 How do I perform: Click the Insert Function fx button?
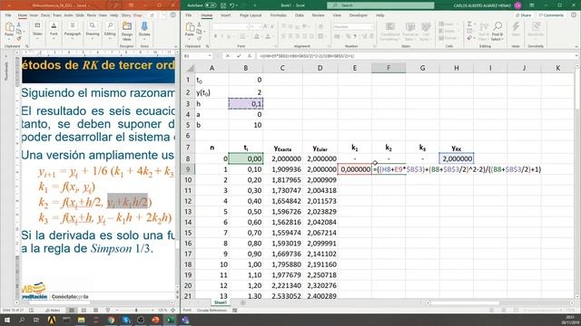[250, 56]
